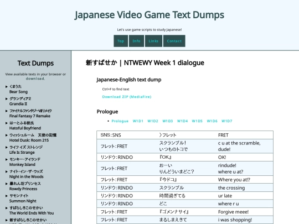Jump to W1D1 section

(138, 121)
